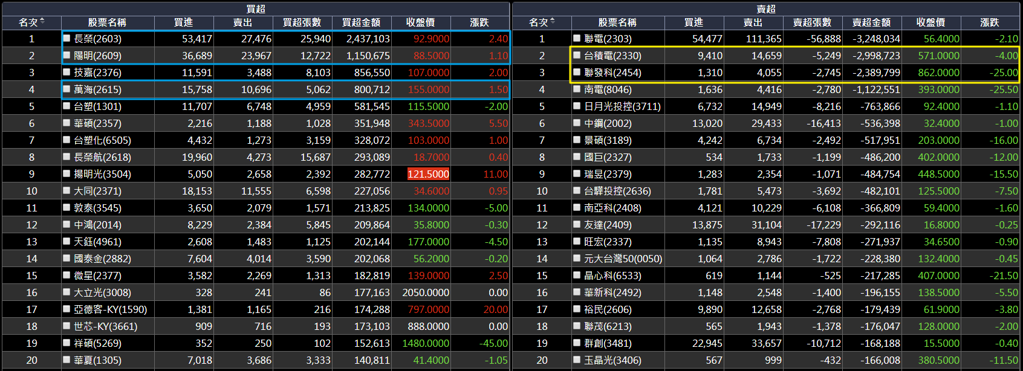Viewport: 1023px width, 371px height.
Task: Select stock name 中鴻(2014)
Action: point(97,225)
